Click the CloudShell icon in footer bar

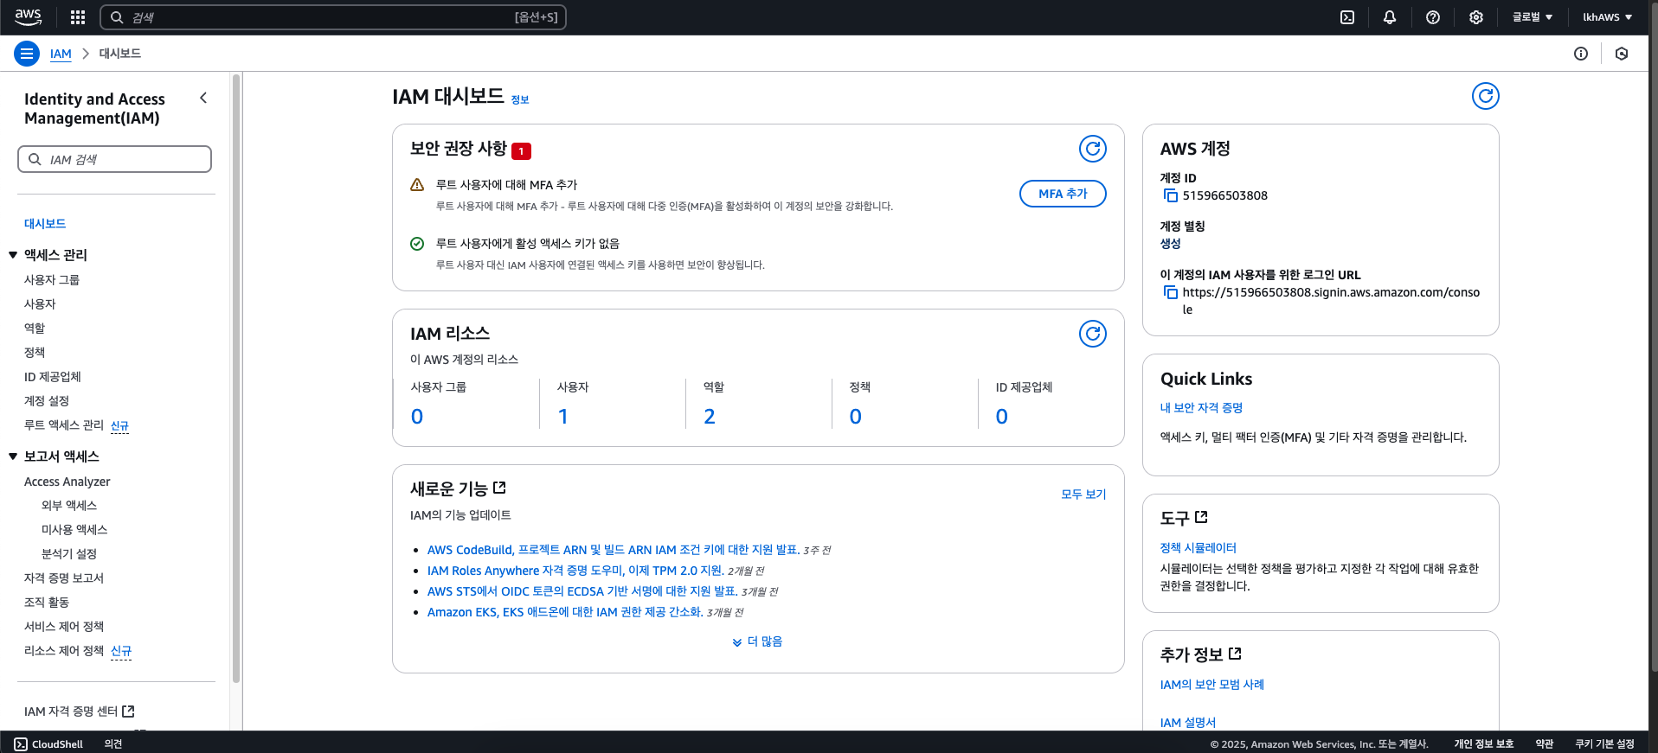21,743
